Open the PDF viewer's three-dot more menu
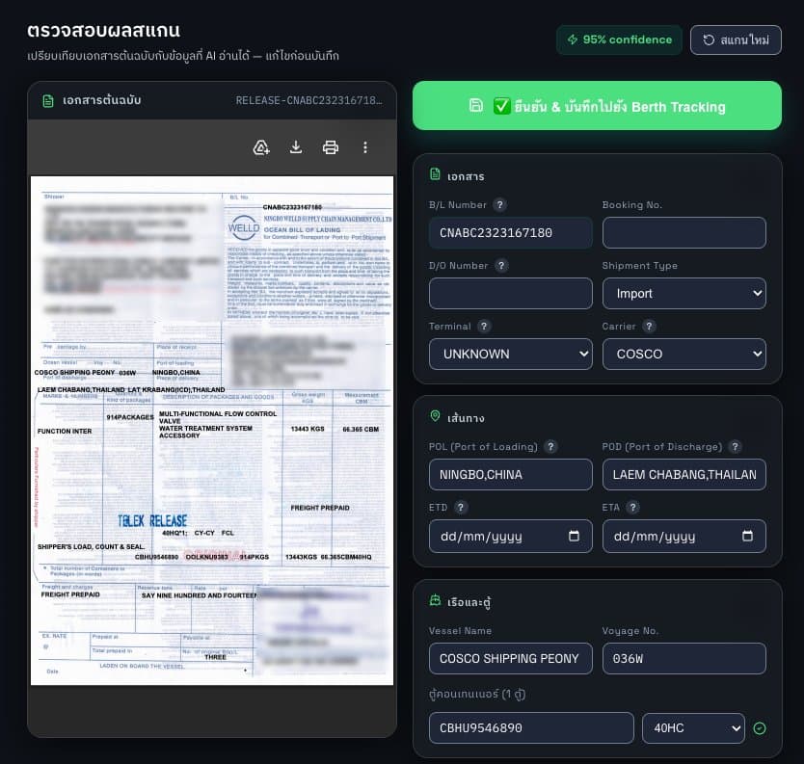This screenshot has width=804, height=764. pyautogui.click(x=365, y=147)
